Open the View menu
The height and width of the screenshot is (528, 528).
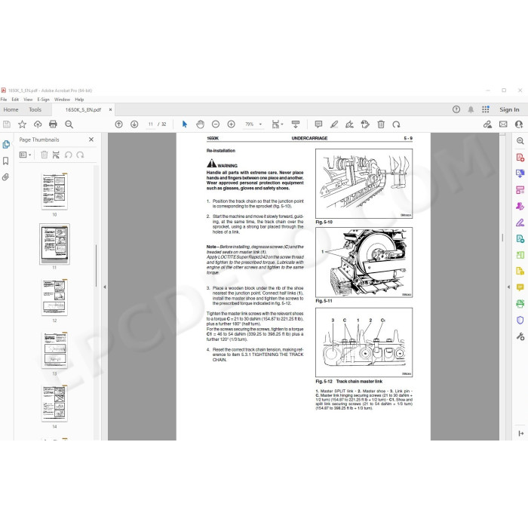28,100
